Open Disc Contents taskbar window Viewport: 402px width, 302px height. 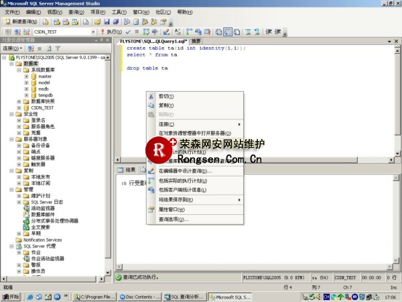(140, 297)
